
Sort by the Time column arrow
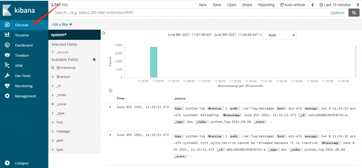click(126, 99)
